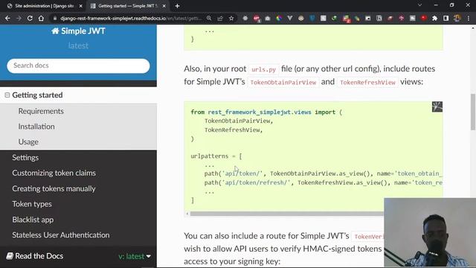The width and height of the screenshot is (476, 268).
Task: Select the Getting started Simple JWT tab
Action: coord(128,6)
